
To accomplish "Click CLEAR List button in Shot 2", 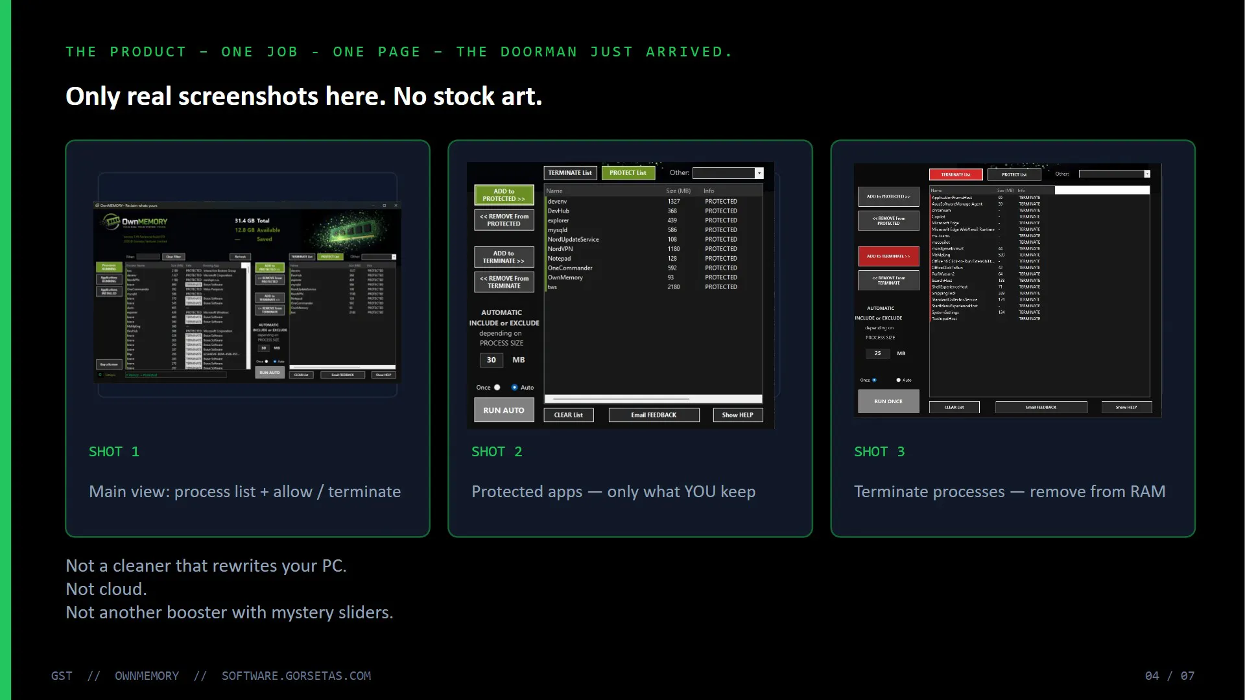I will click(569, 415).
